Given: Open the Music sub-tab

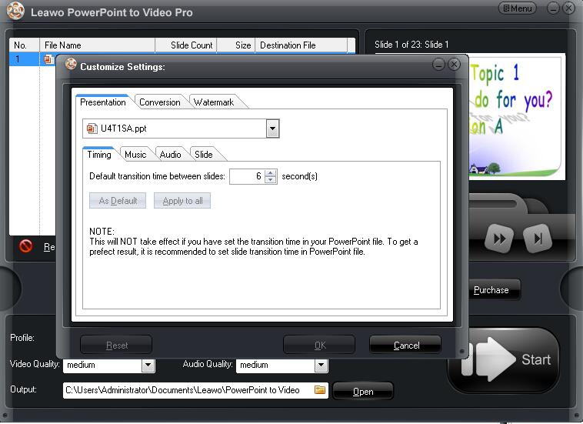Looking at the screenshot, I should pos(135,155).
